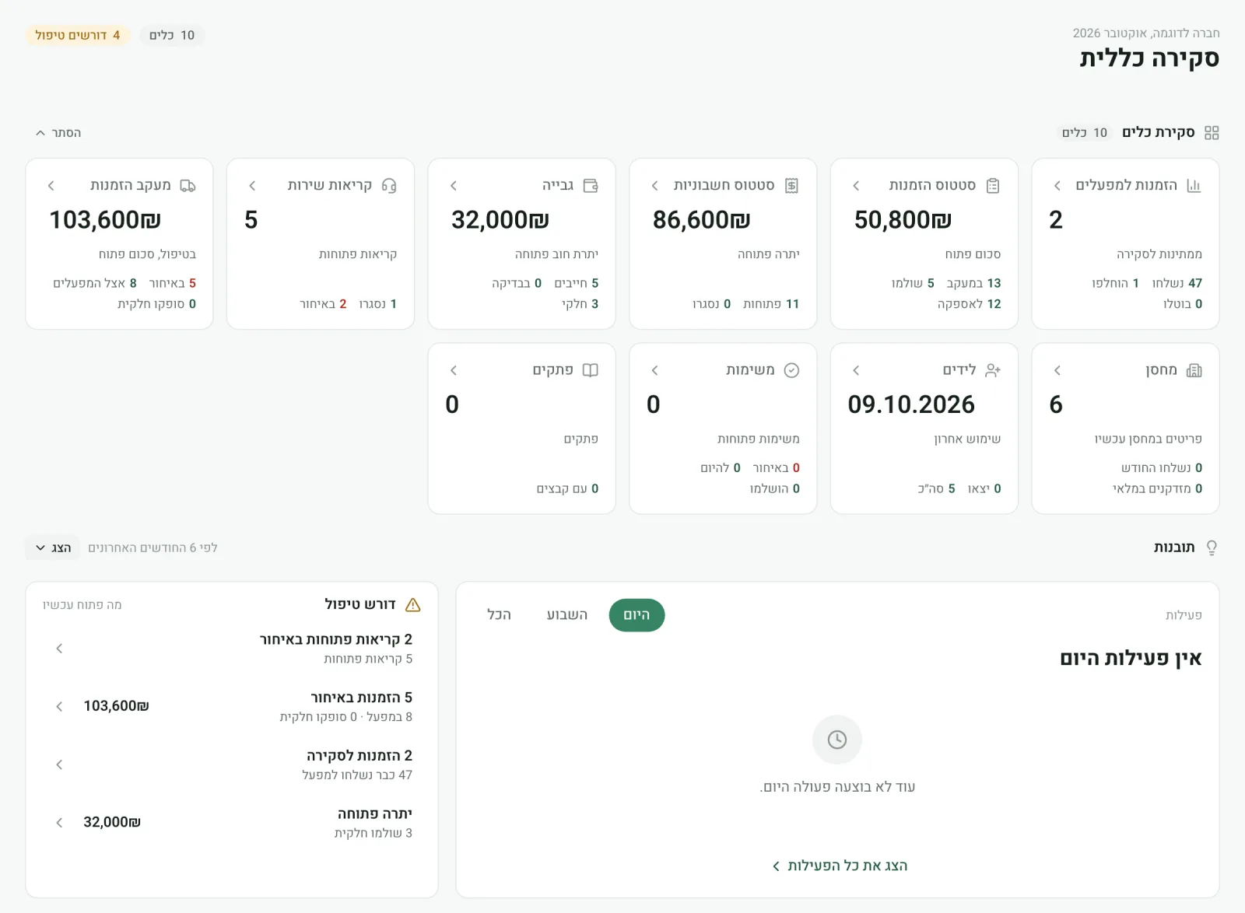The width and height of the screenshot is (1245, 913).
Task: Open 5 הזמנות באיחור attention item
Action: 231,707
